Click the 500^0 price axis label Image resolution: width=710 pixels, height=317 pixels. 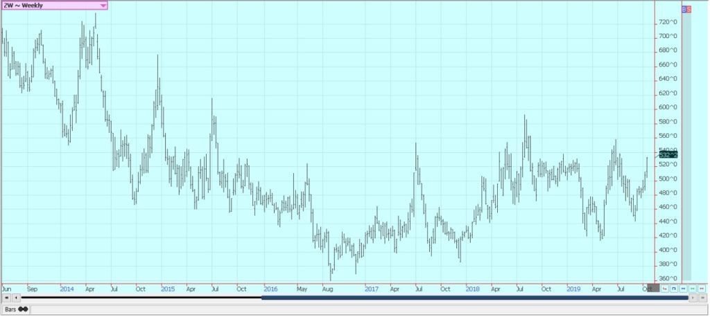click(668, 179)
